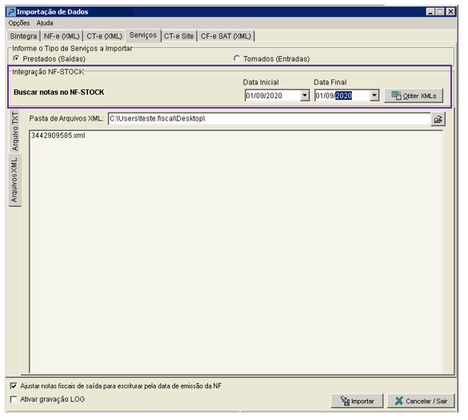Switch to the CT-e Site tab
Screen dimensions: 468x420
click(x=178, y=36)
